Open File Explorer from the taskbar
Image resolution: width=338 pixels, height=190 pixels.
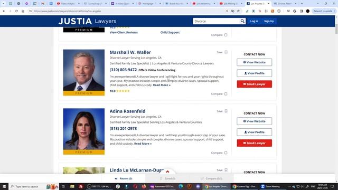(72, 186)
